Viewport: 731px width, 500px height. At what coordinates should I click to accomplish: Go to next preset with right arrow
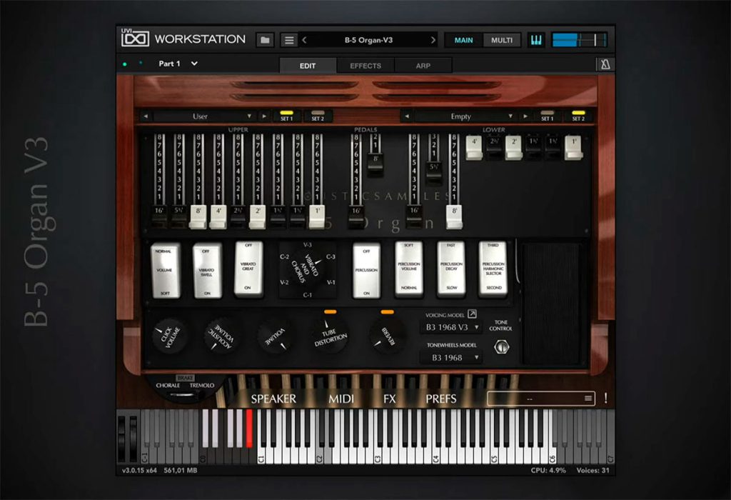433,40
